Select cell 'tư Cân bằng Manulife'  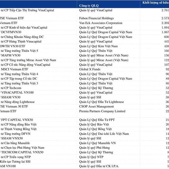click(x=15, y=143)
